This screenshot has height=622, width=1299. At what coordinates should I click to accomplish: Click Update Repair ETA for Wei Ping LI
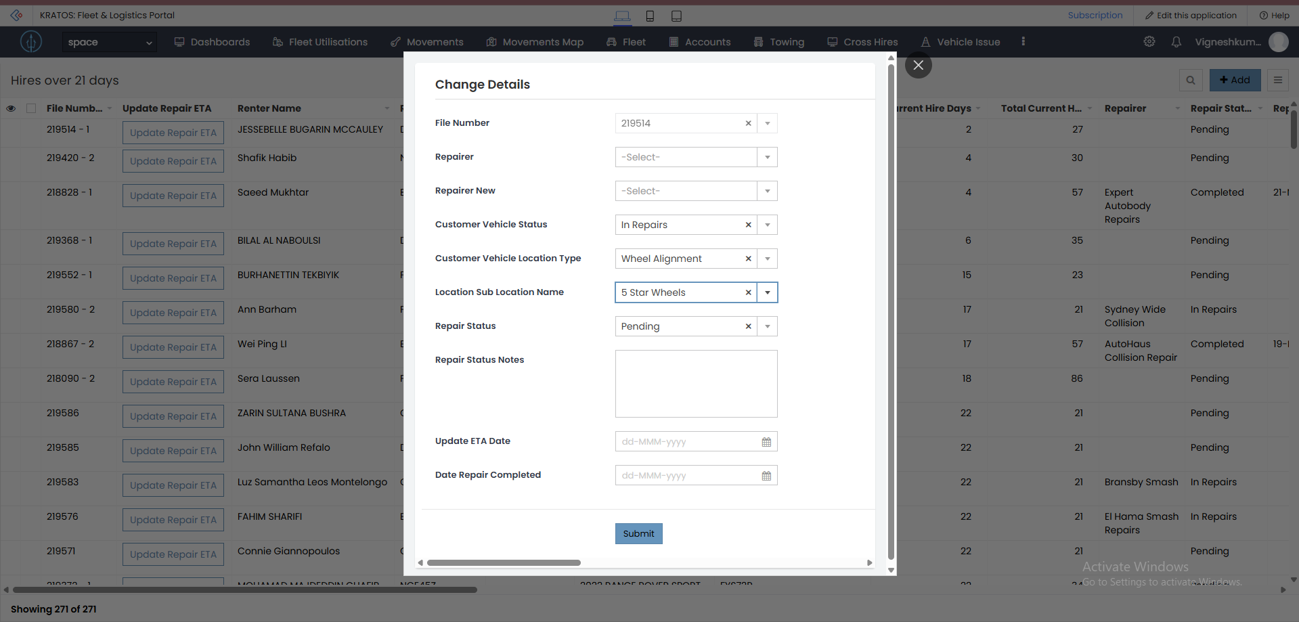point(173,347)
